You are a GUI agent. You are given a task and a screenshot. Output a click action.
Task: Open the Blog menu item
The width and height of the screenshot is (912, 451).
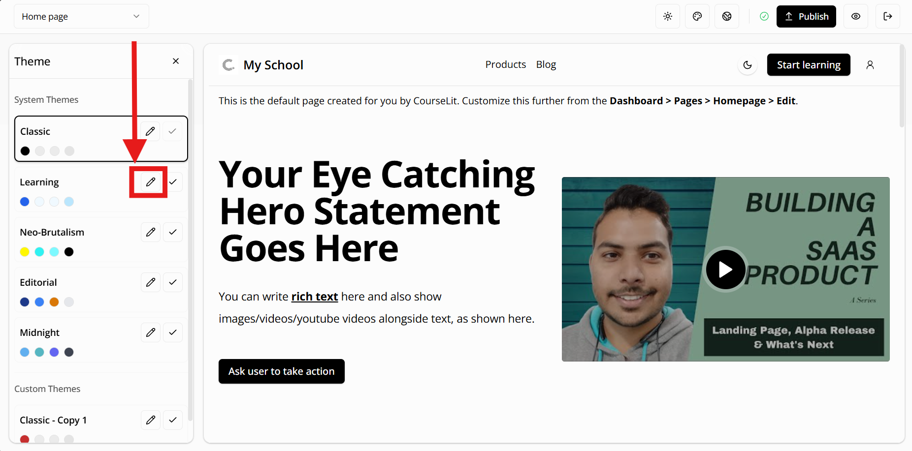pyautogui.click(x=546, y=64)
